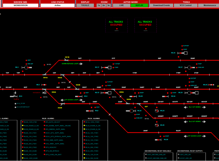Click the 301 COL indicator lamp
This screenshot has width=219, height=161.
[44, 65]
